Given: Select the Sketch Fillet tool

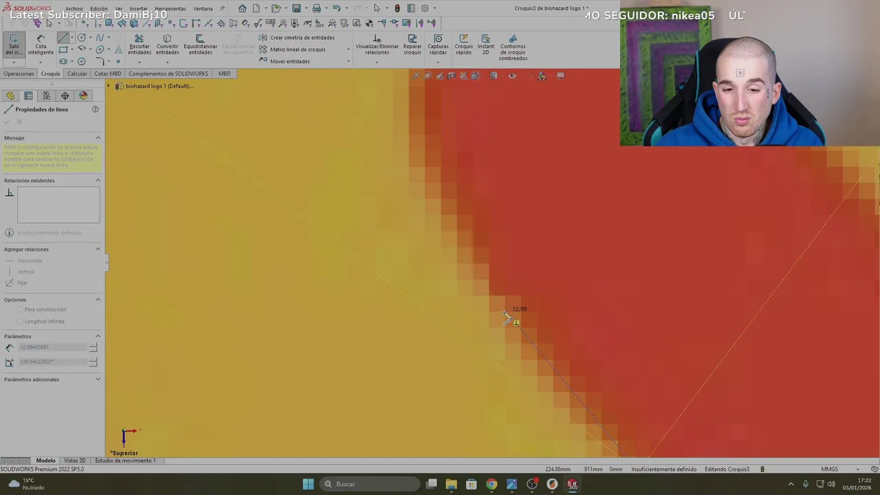Looking at the screenshot, I should point(100,61).
